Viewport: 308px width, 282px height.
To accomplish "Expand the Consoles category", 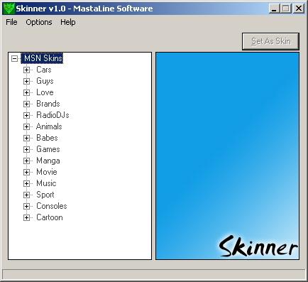I will pyautogui.click(x=26, y=206).
